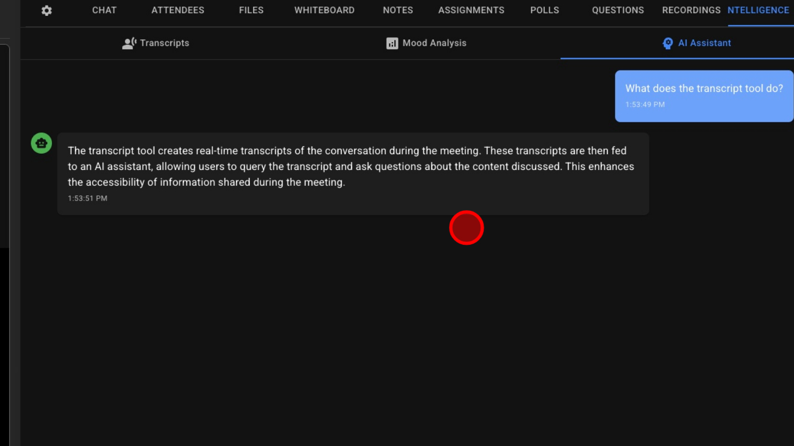Select the NOTES tab
Image resolution: width=794 pixels, height=446 pixels.
[x=398, y=10]
